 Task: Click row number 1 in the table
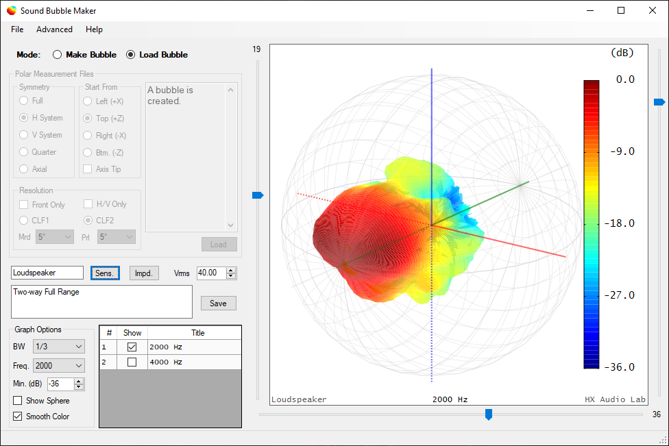pos(108,347)
